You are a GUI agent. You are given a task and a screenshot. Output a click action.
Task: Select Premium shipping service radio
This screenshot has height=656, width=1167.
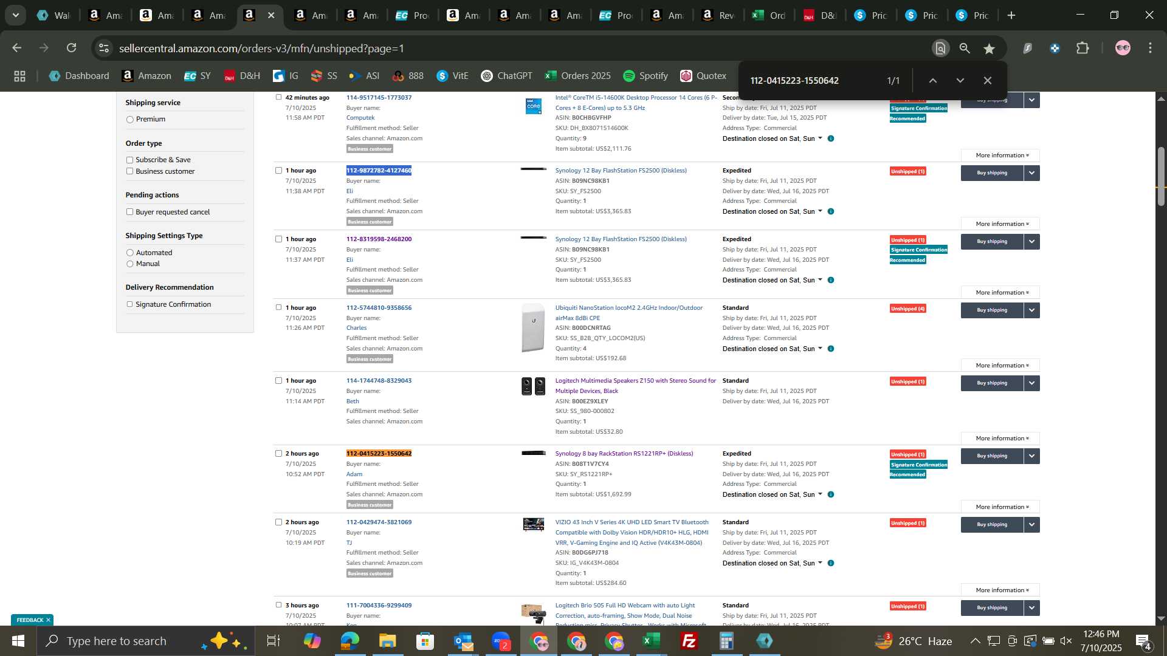tap(129, 120)
